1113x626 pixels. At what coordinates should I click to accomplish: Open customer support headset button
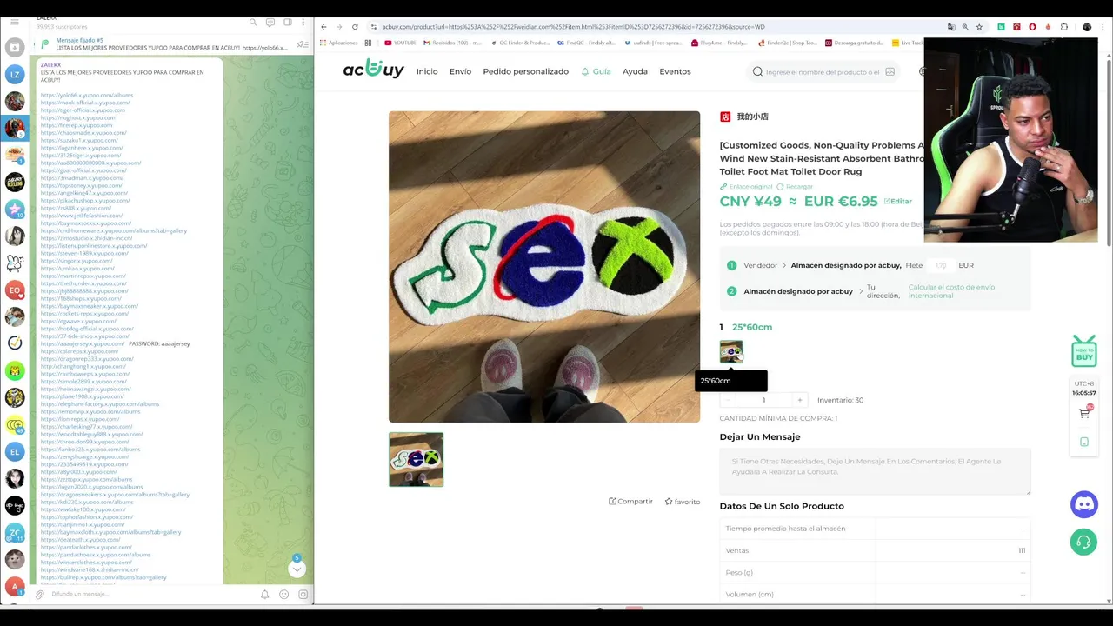1083,542
